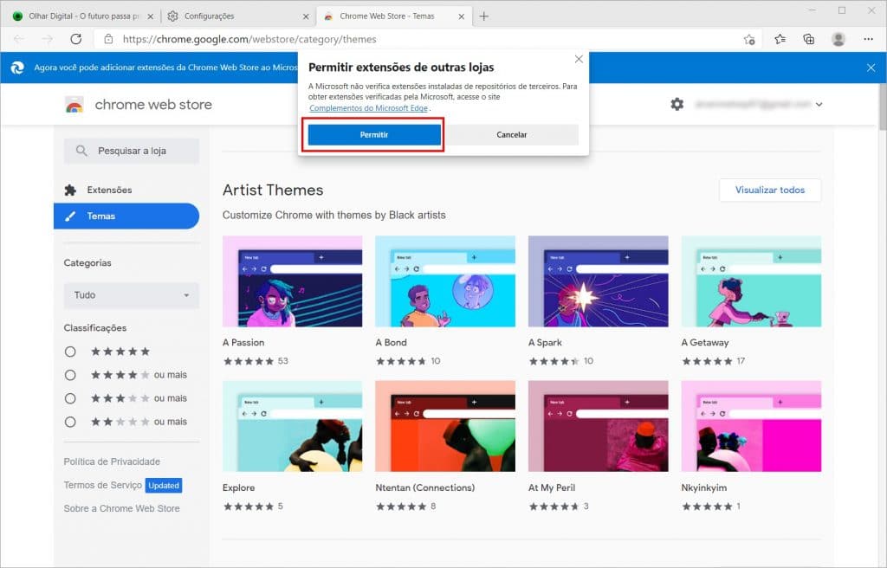Click the Cancelar button
This screenshot has height=568, width=887.
511,135
